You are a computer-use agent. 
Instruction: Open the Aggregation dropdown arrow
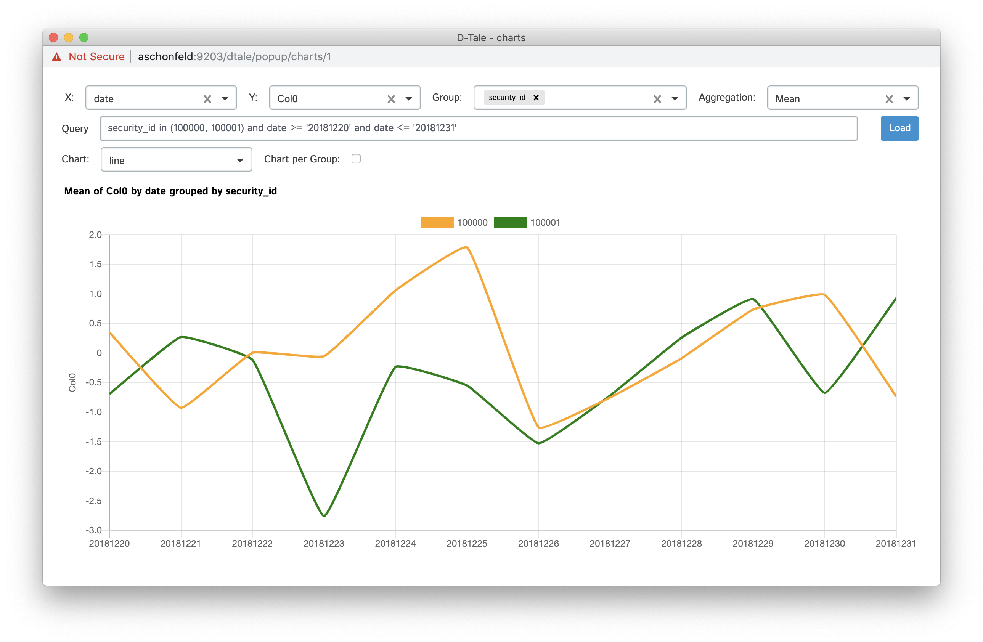coord(907,99)
